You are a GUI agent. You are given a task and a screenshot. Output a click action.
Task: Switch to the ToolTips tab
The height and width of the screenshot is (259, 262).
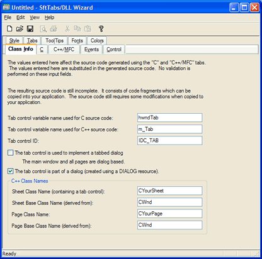pos(55,40)
